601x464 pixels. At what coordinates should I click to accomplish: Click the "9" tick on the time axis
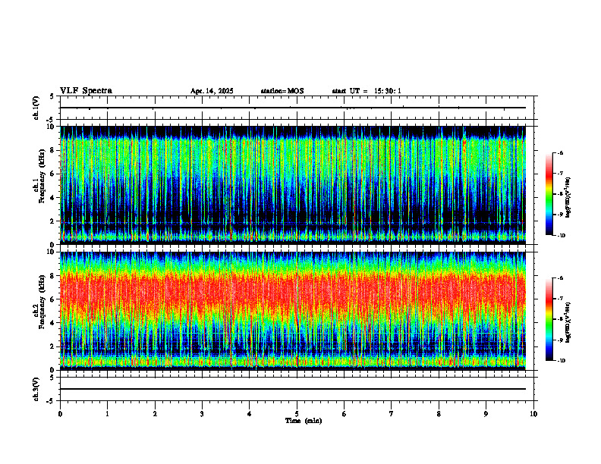(x=486, y=414)
